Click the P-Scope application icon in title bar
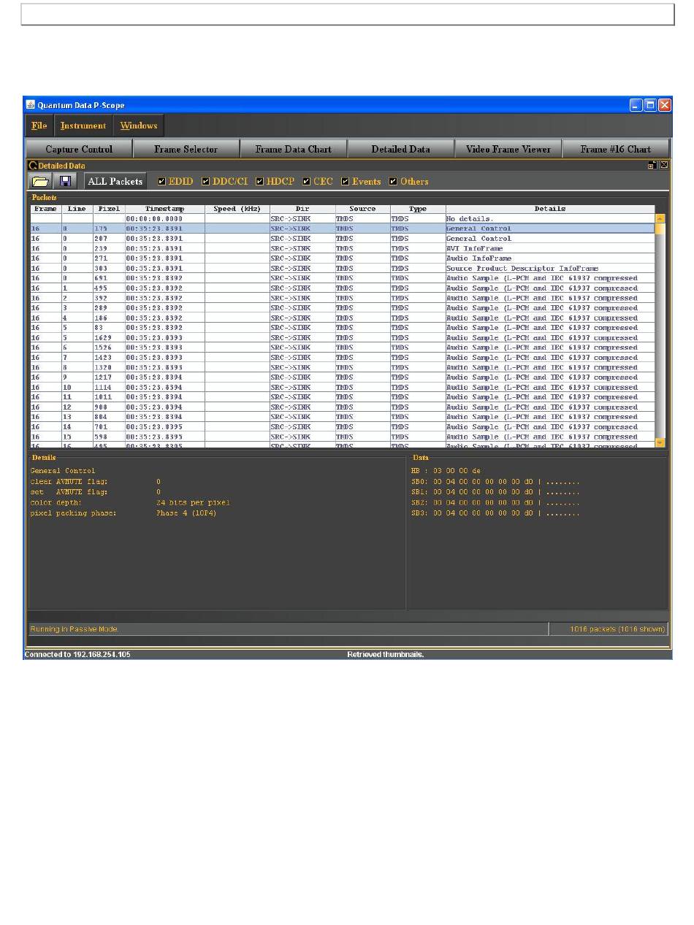This screenshot has height=925, width=694. pyautogui.click(x=31, y=105)
